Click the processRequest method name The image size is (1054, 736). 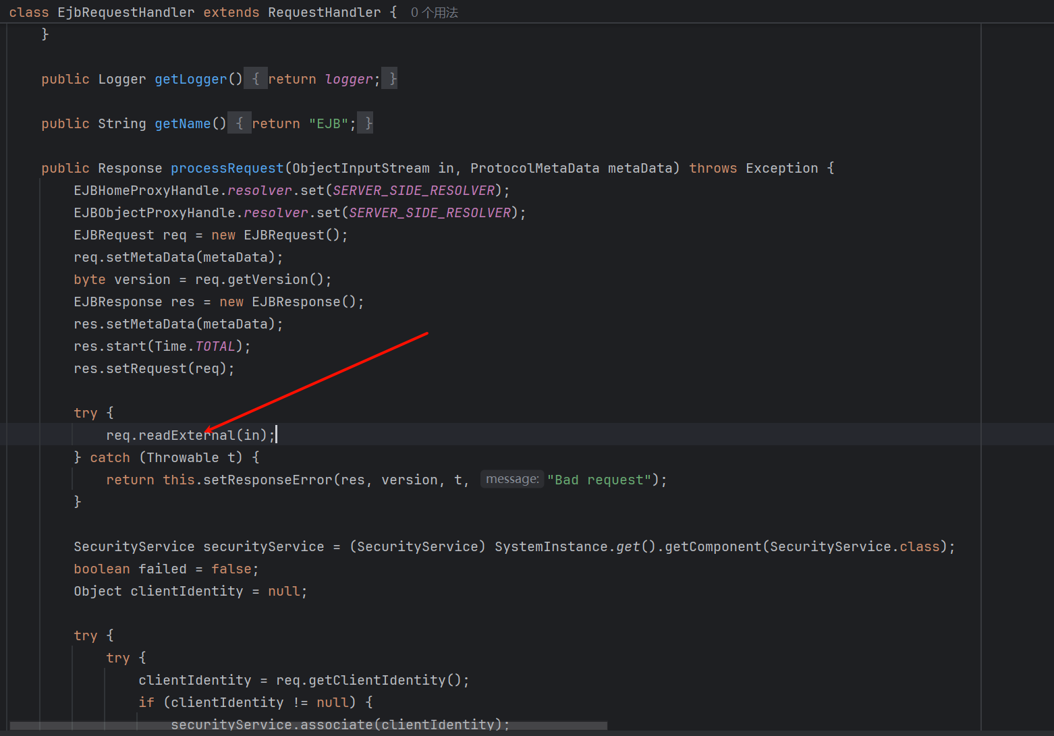227,168
